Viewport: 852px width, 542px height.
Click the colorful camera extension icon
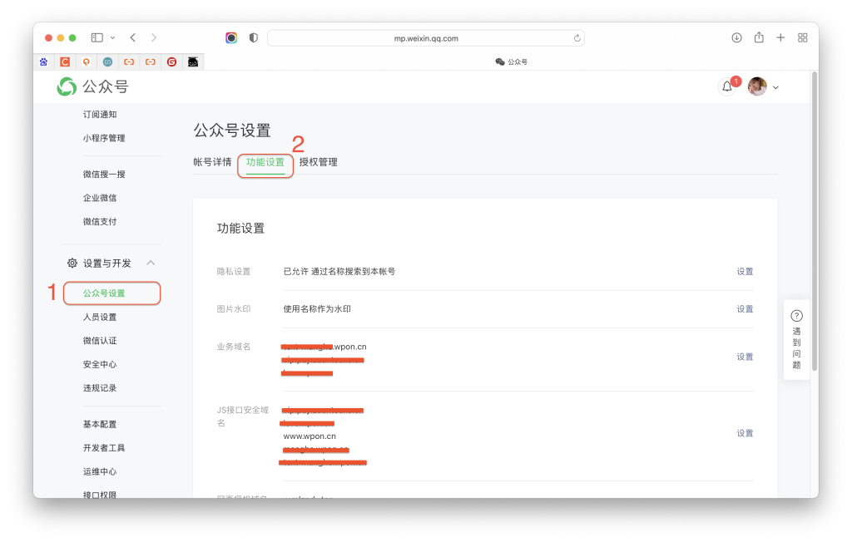pyautogui.click(x=231, y=37)
